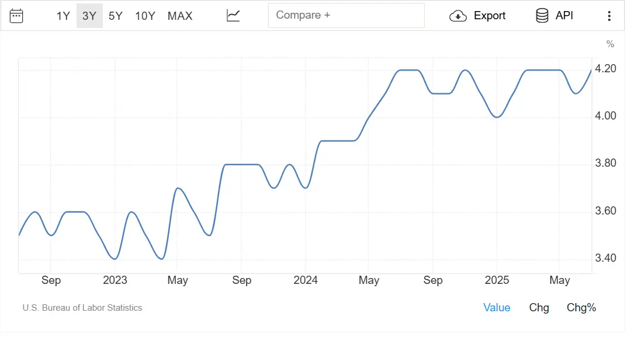Click the line's lowest point near 2023
This screenshot has width=641, height=341.
point(115,259)
